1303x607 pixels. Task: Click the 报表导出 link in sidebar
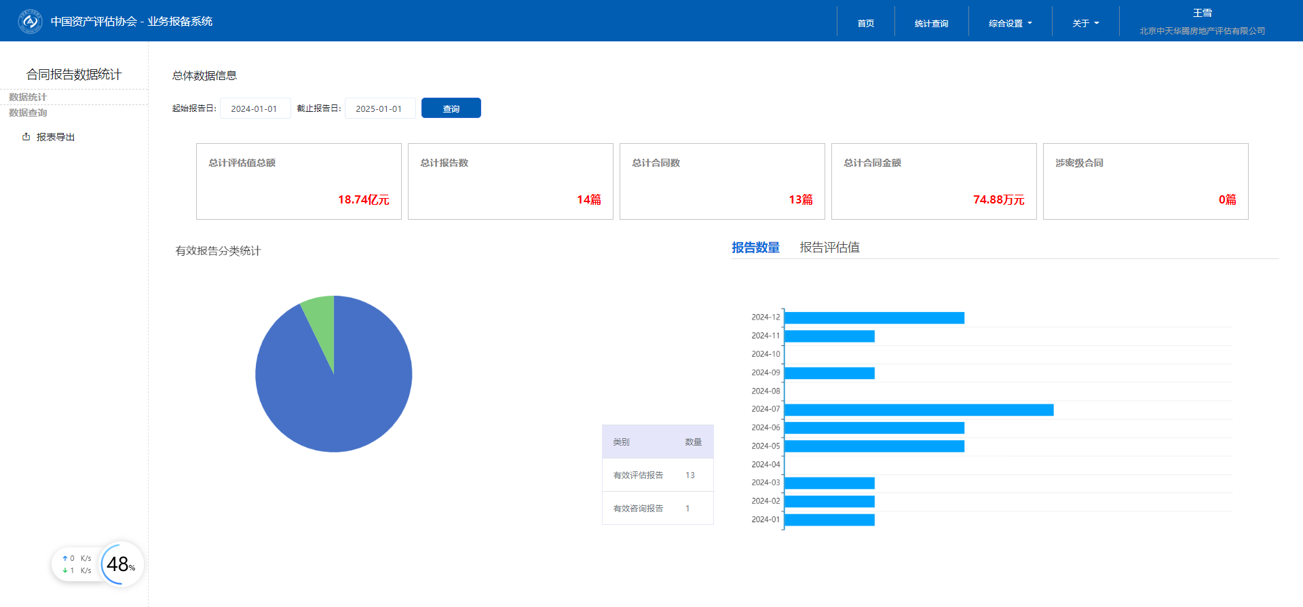(x=55, y=137)
